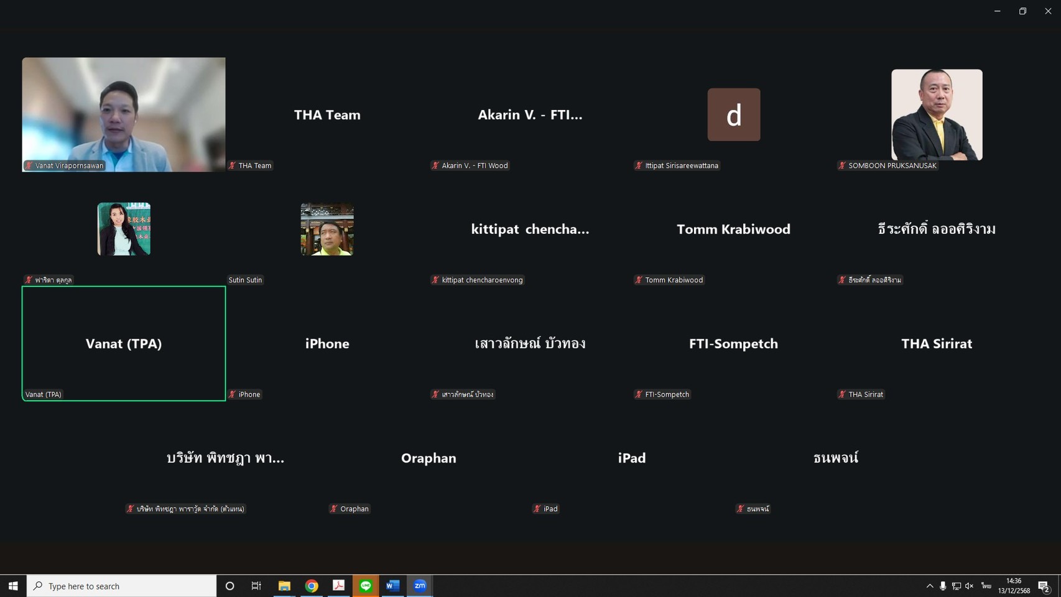Open Adobe Acrobat from the taskbar

(339, 586)
